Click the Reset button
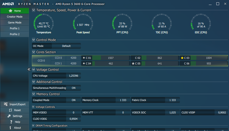The height and width of the screenshot is (131, 229). (x=15, y=110)
